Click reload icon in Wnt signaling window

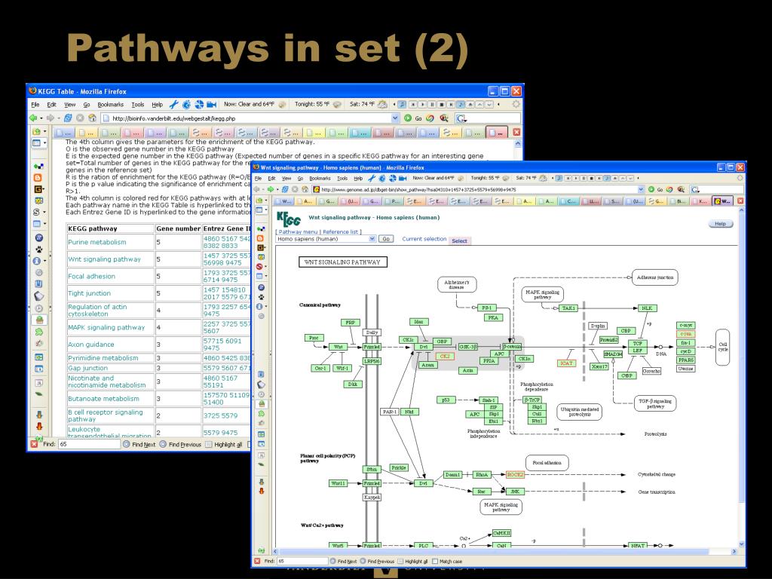[x=284, y=189]
